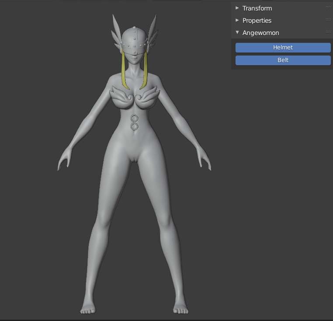Expand the Properties panel arrow

click(237, 20)
